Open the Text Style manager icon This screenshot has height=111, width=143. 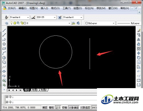pos(7,17)
